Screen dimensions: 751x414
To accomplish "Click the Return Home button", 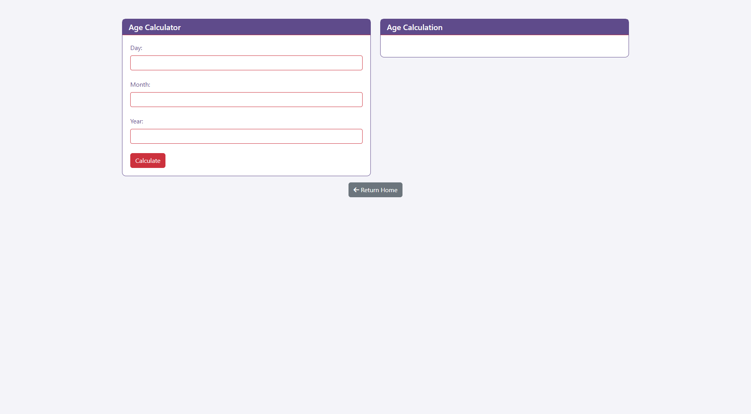I will pos(375,190).
